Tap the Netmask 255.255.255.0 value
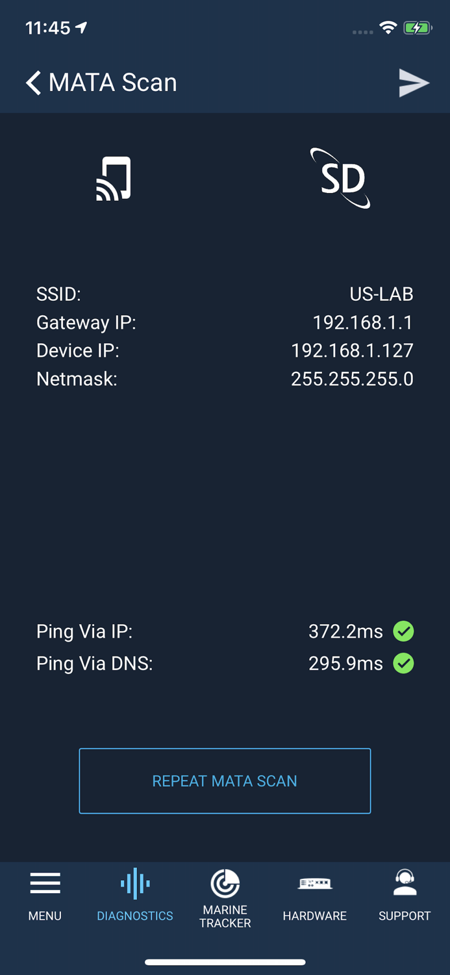The height and width of the screenshot is (975, 450). pyautogui.click(x=352, y=379)
